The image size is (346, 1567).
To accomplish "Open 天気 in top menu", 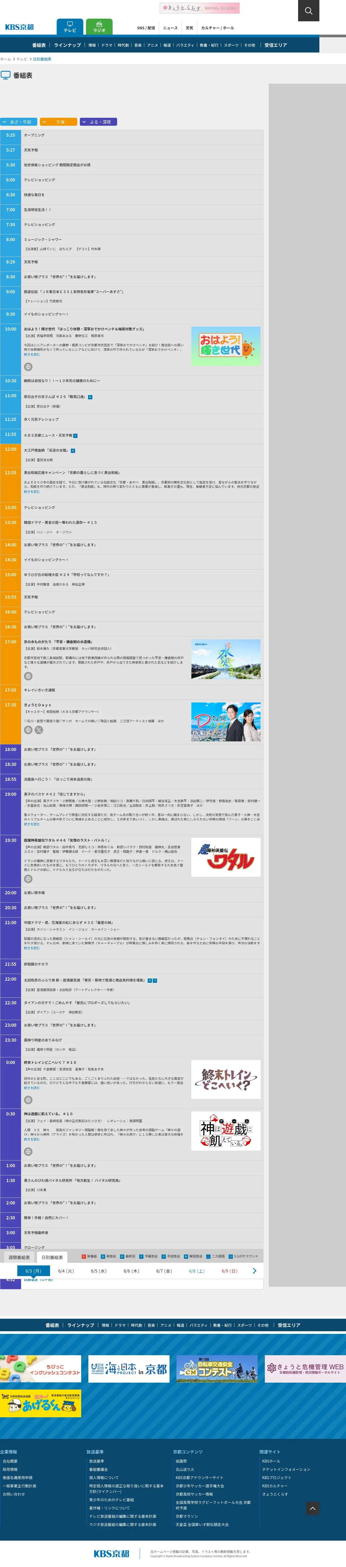I will (189, 28).
